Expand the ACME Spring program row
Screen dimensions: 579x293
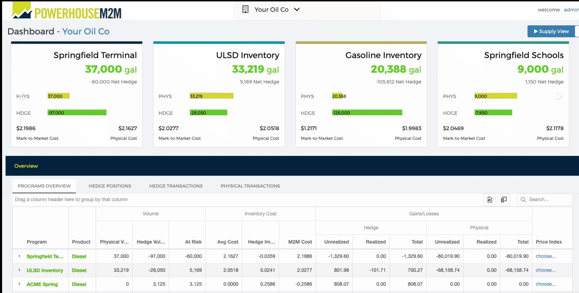[x=19, y=284]
